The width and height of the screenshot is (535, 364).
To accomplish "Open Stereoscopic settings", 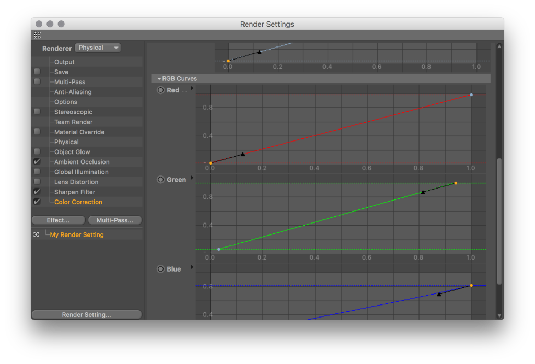I will [x=73, y=112].
